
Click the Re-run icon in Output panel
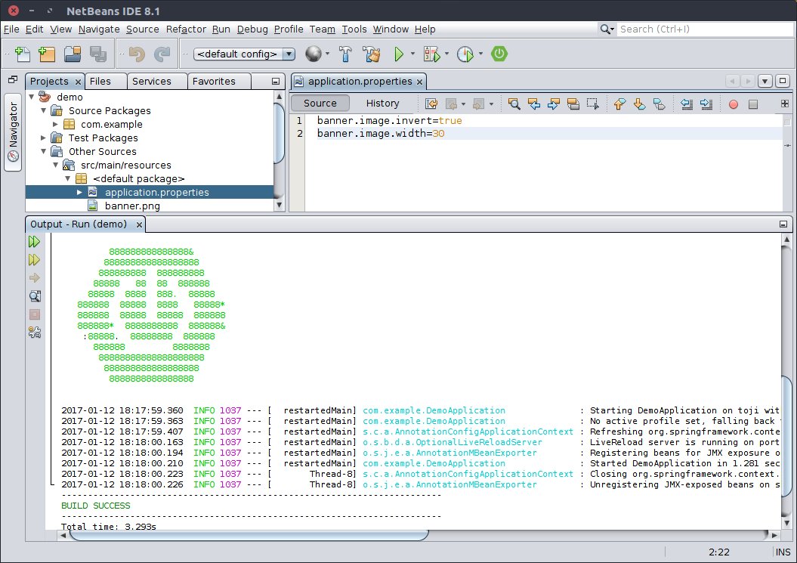34,242
